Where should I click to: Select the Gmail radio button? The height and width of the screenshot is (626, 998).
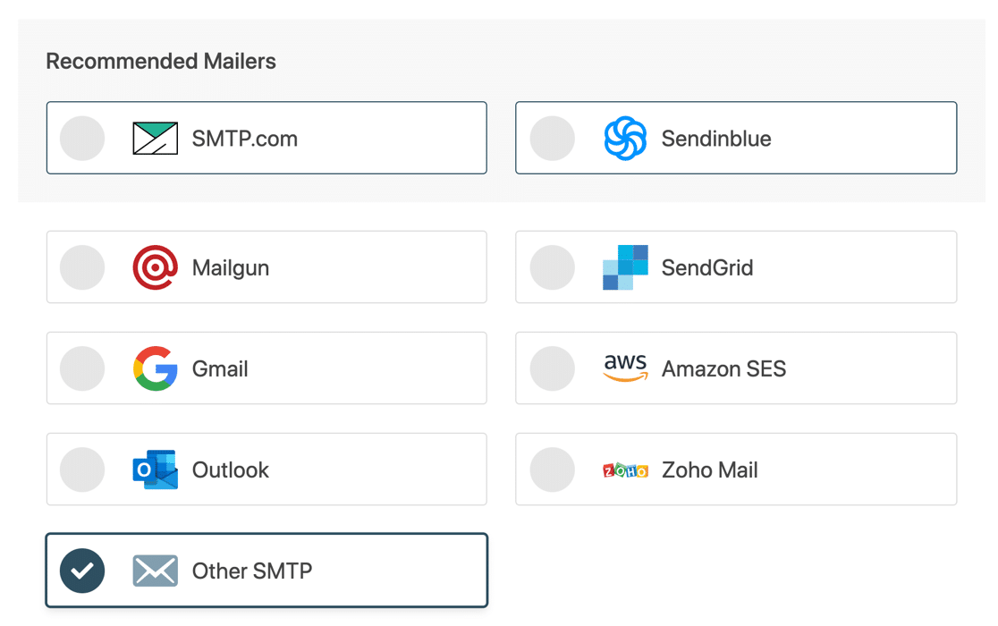81,368
